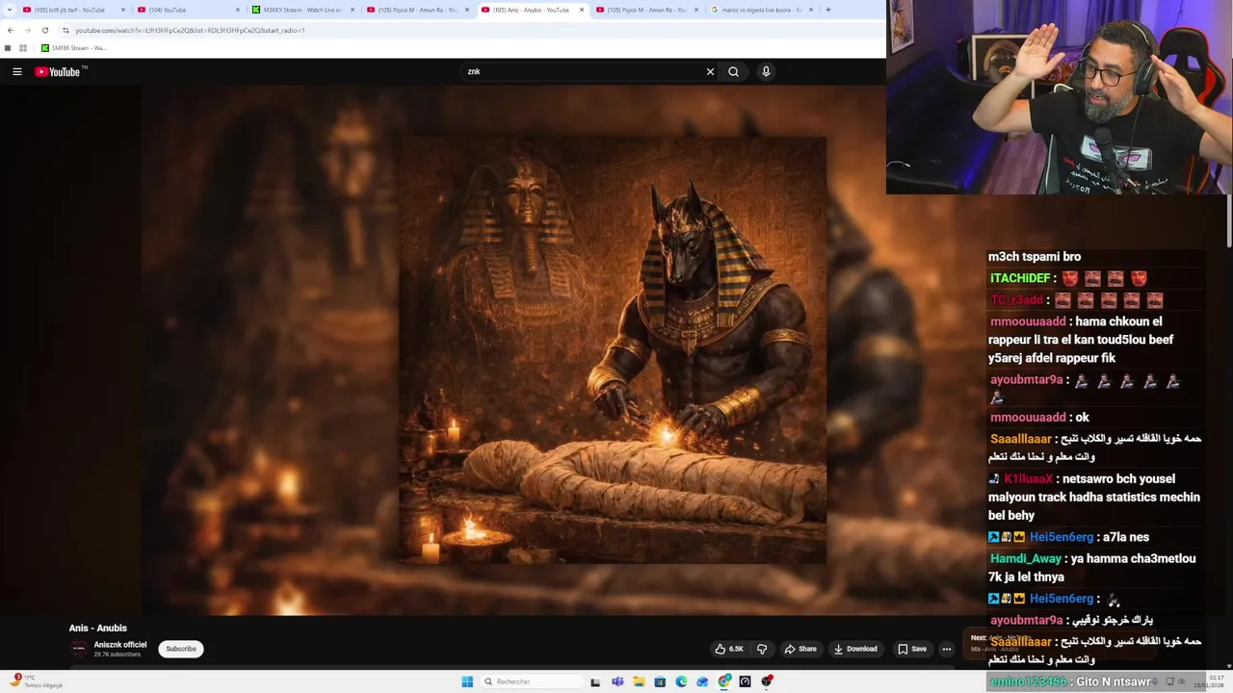Open the Windows Start menu
Viewport: 1233px width, 693px height.
coord(467,681)
